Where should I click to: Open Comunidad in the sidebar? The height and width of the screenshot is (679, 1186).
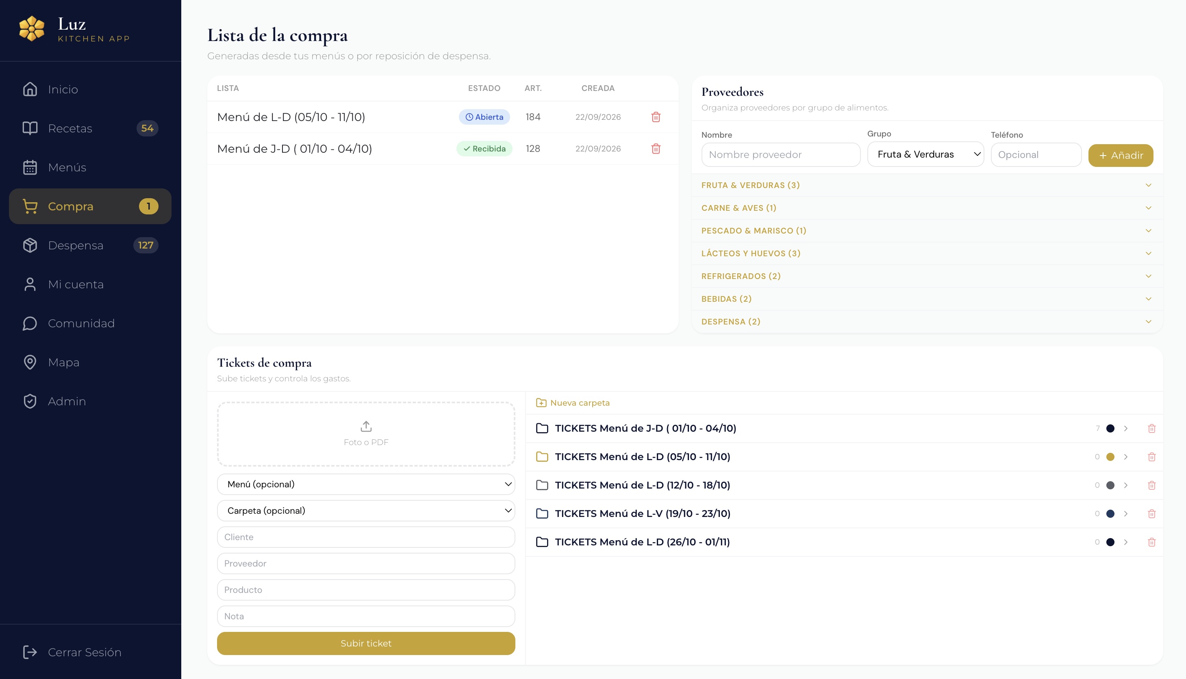[x=90, y=324]
